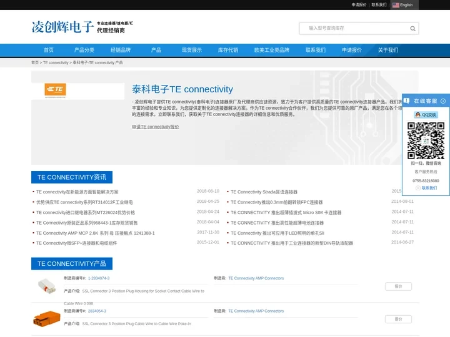Open the 欧美工业类品牌 navigation menu item

272,50
